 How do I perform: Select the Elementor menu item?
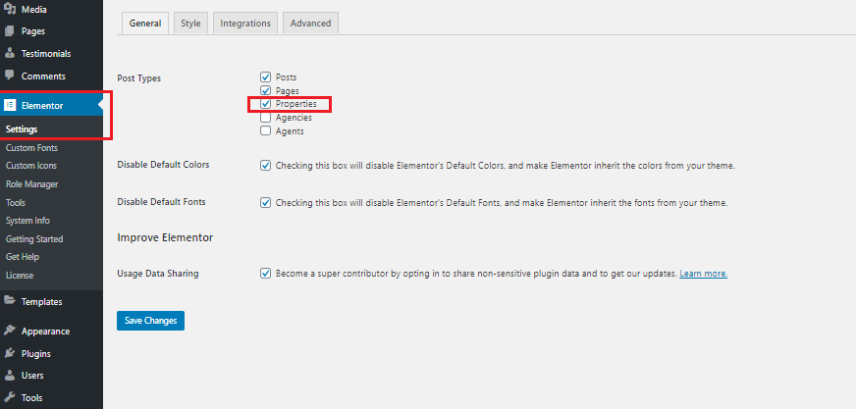51,105
